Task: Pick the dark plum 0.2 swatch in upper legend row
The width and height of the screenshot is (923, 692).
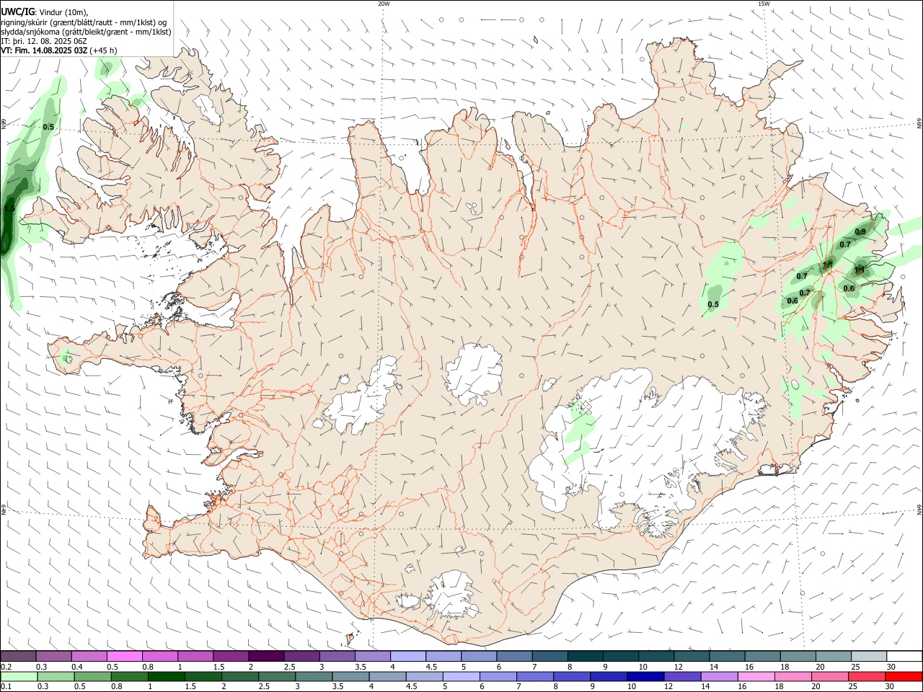Action: pyautogui.click(x=18, y=656)
